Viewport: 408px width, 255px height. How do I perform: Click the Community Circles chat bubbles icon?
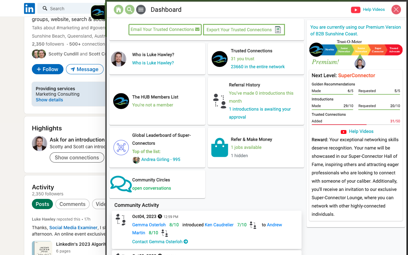(121, 184)
